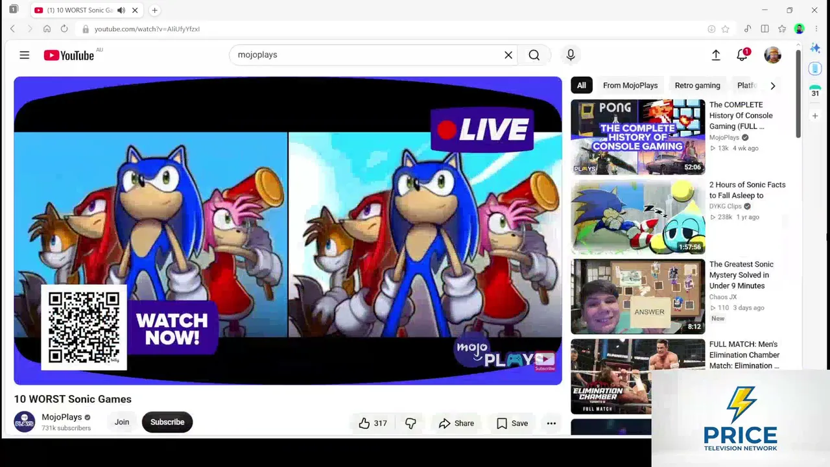Go back in browser history
The width and height of the screenshot is (830, 467).
click(x=12, y=29)
